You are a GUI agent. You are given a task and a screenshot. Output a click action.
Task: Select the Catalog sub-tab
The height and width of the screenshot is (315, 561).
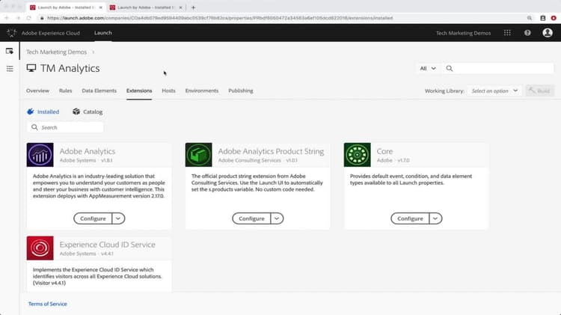[x=88, y=111]
